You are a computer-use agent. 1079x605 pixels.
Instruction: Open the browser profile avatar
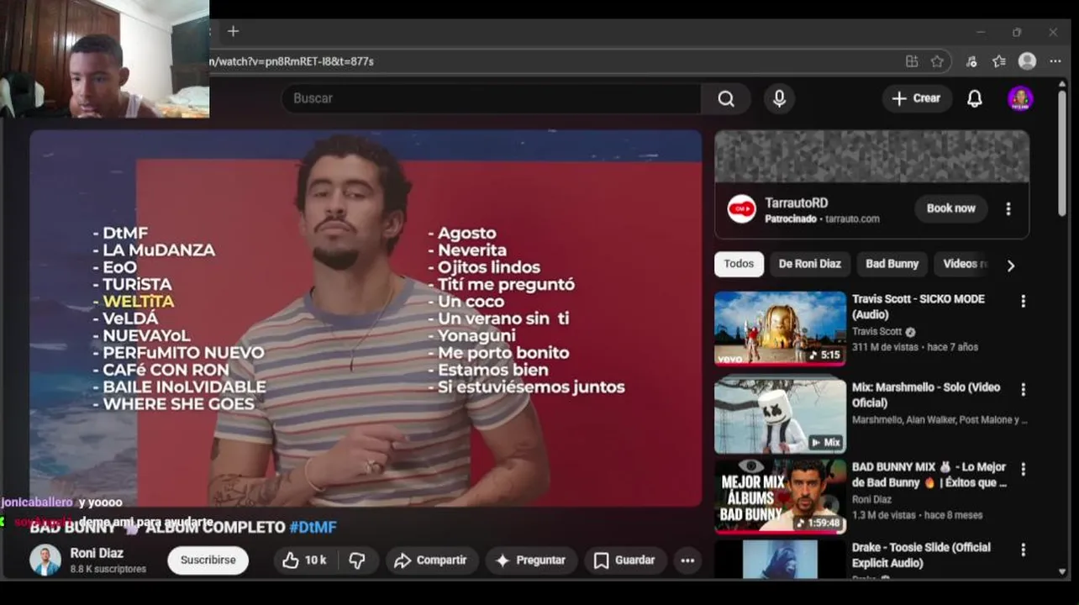[1027, 61]
